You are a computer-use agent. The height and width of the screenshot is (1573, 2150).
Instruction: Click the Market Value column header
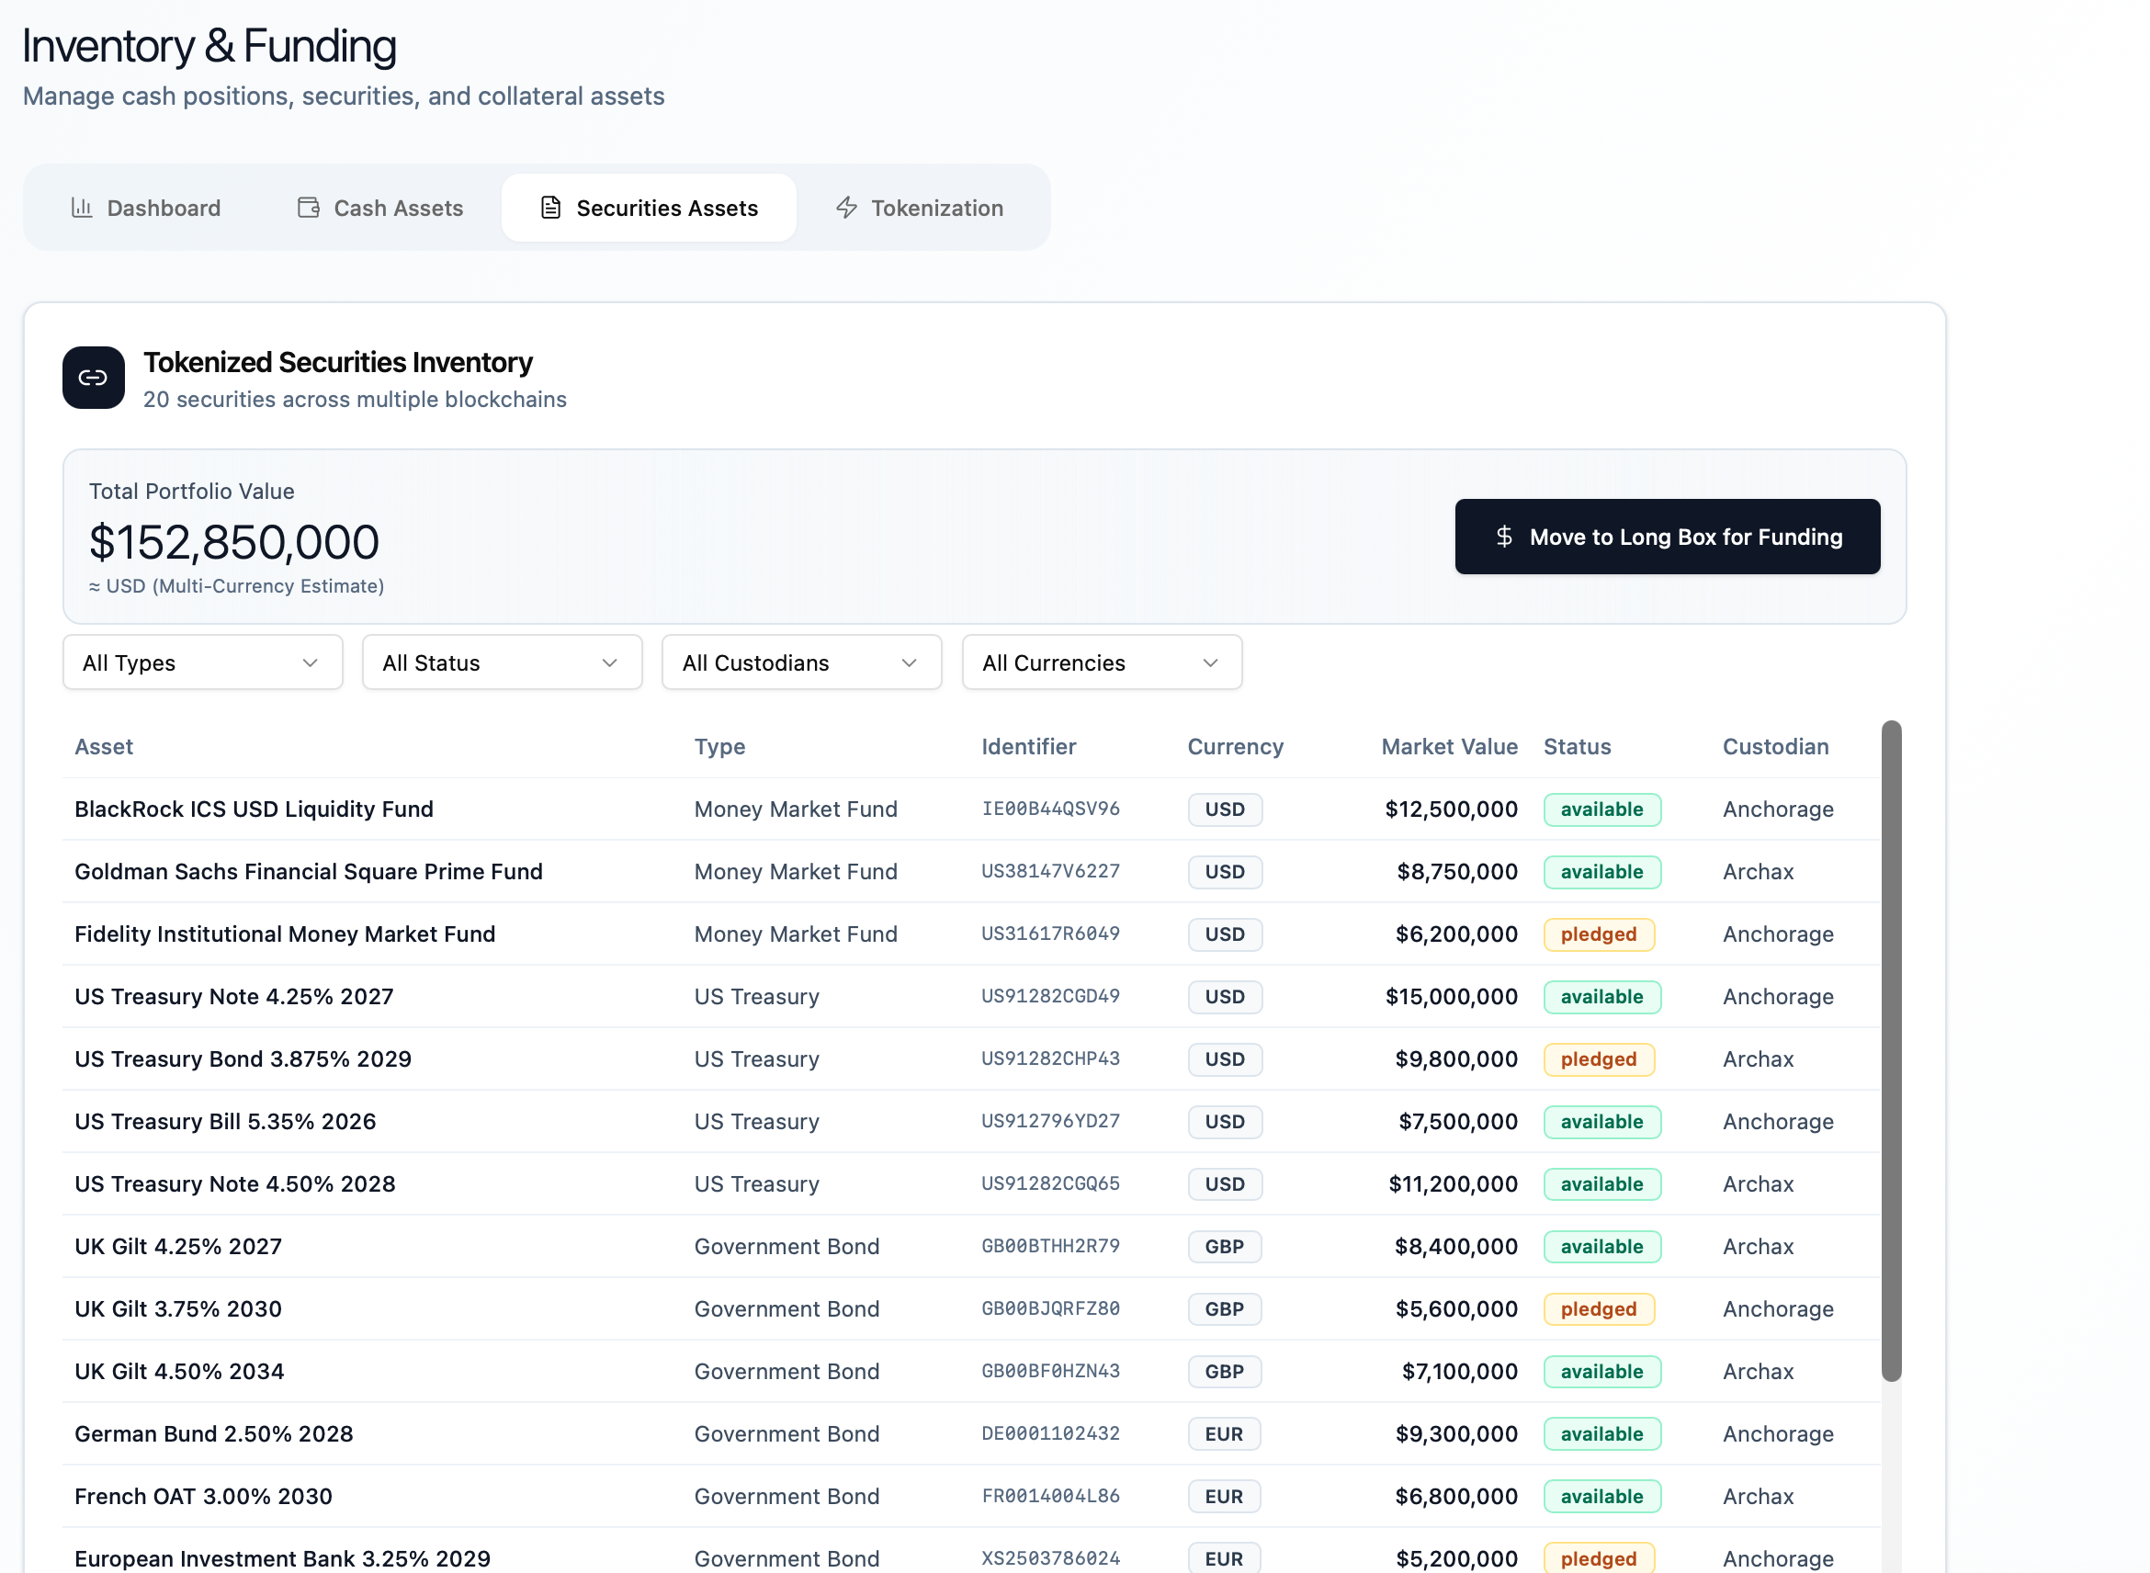[x=1449, y=746]
